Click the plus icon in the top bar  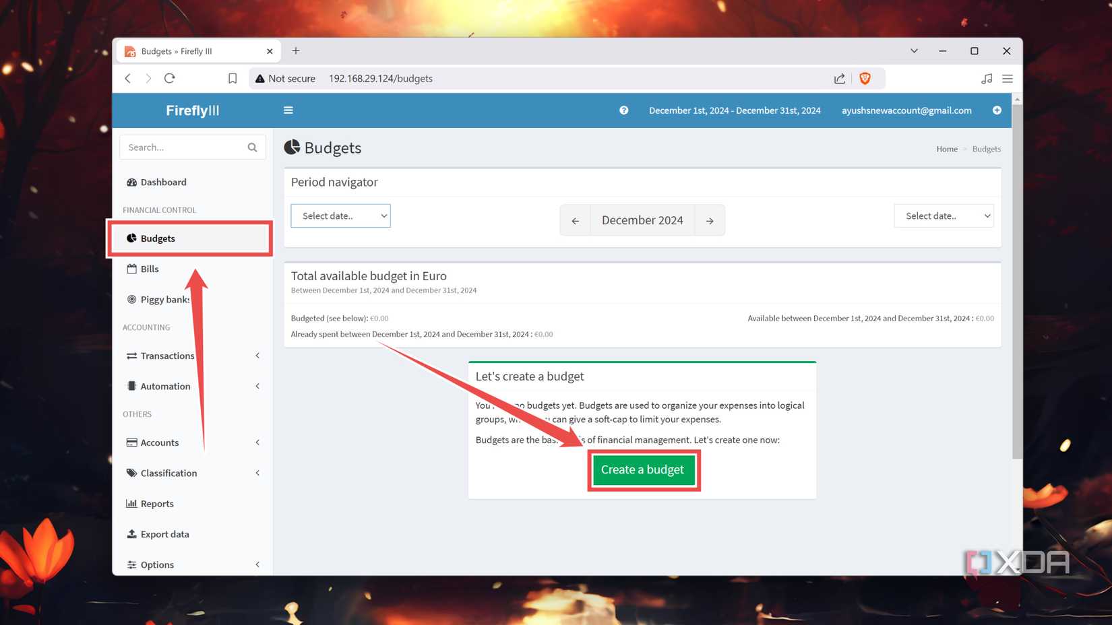pos(997,110)
